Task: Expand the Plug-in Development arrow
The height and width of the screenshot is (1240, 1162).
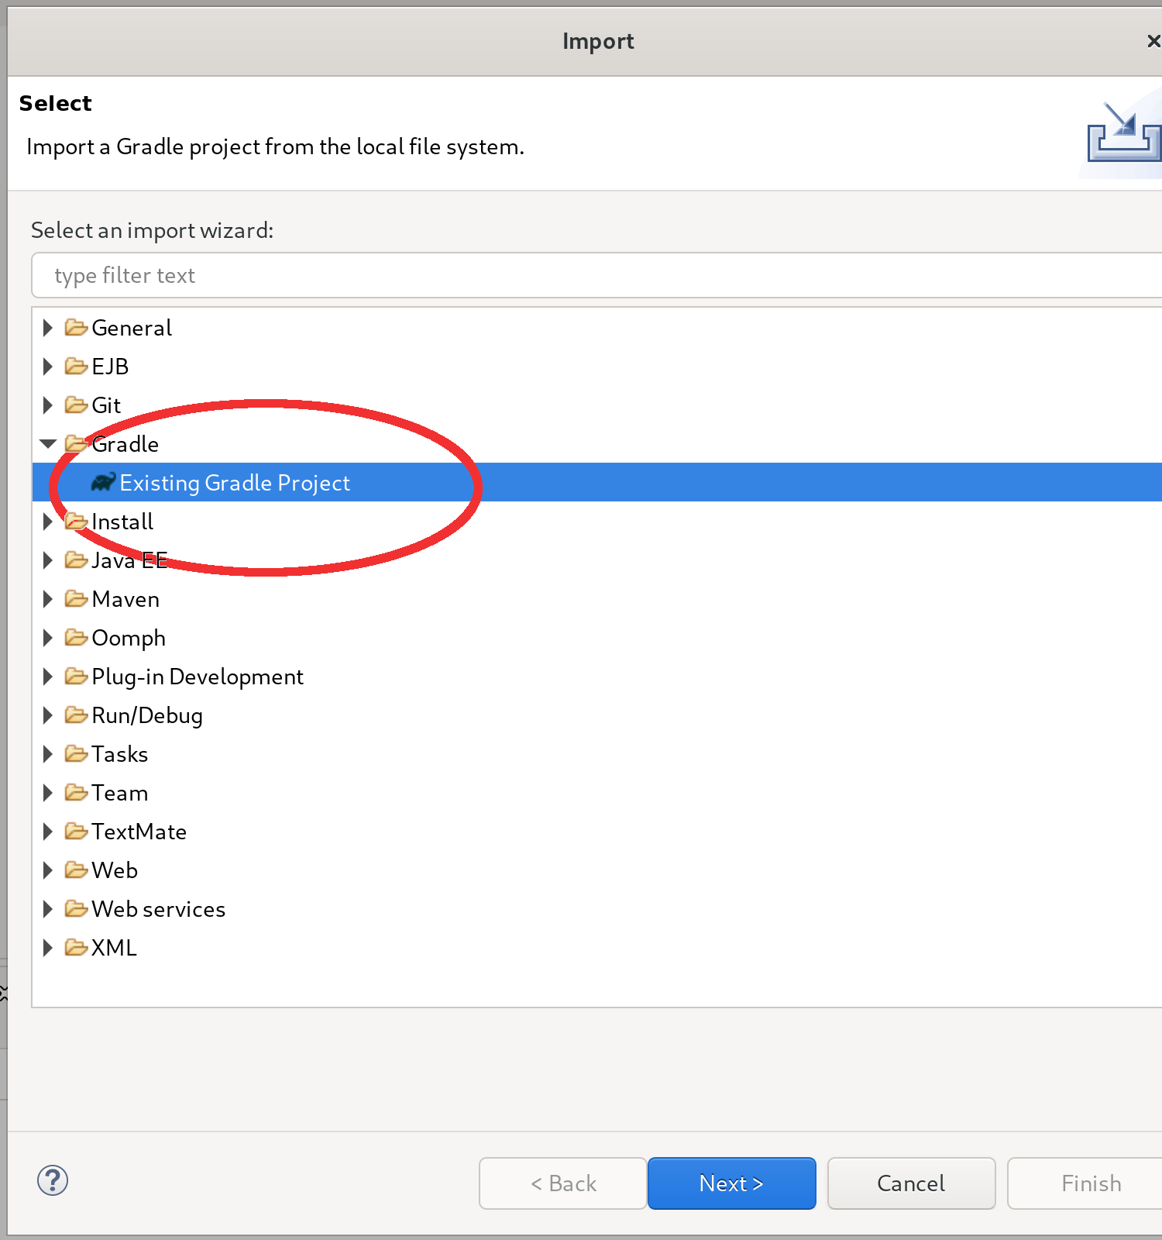Action: click(x=47, y=677)
